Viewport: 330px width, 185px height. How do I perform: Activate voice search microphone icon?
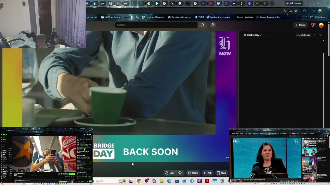click(213, 25)
